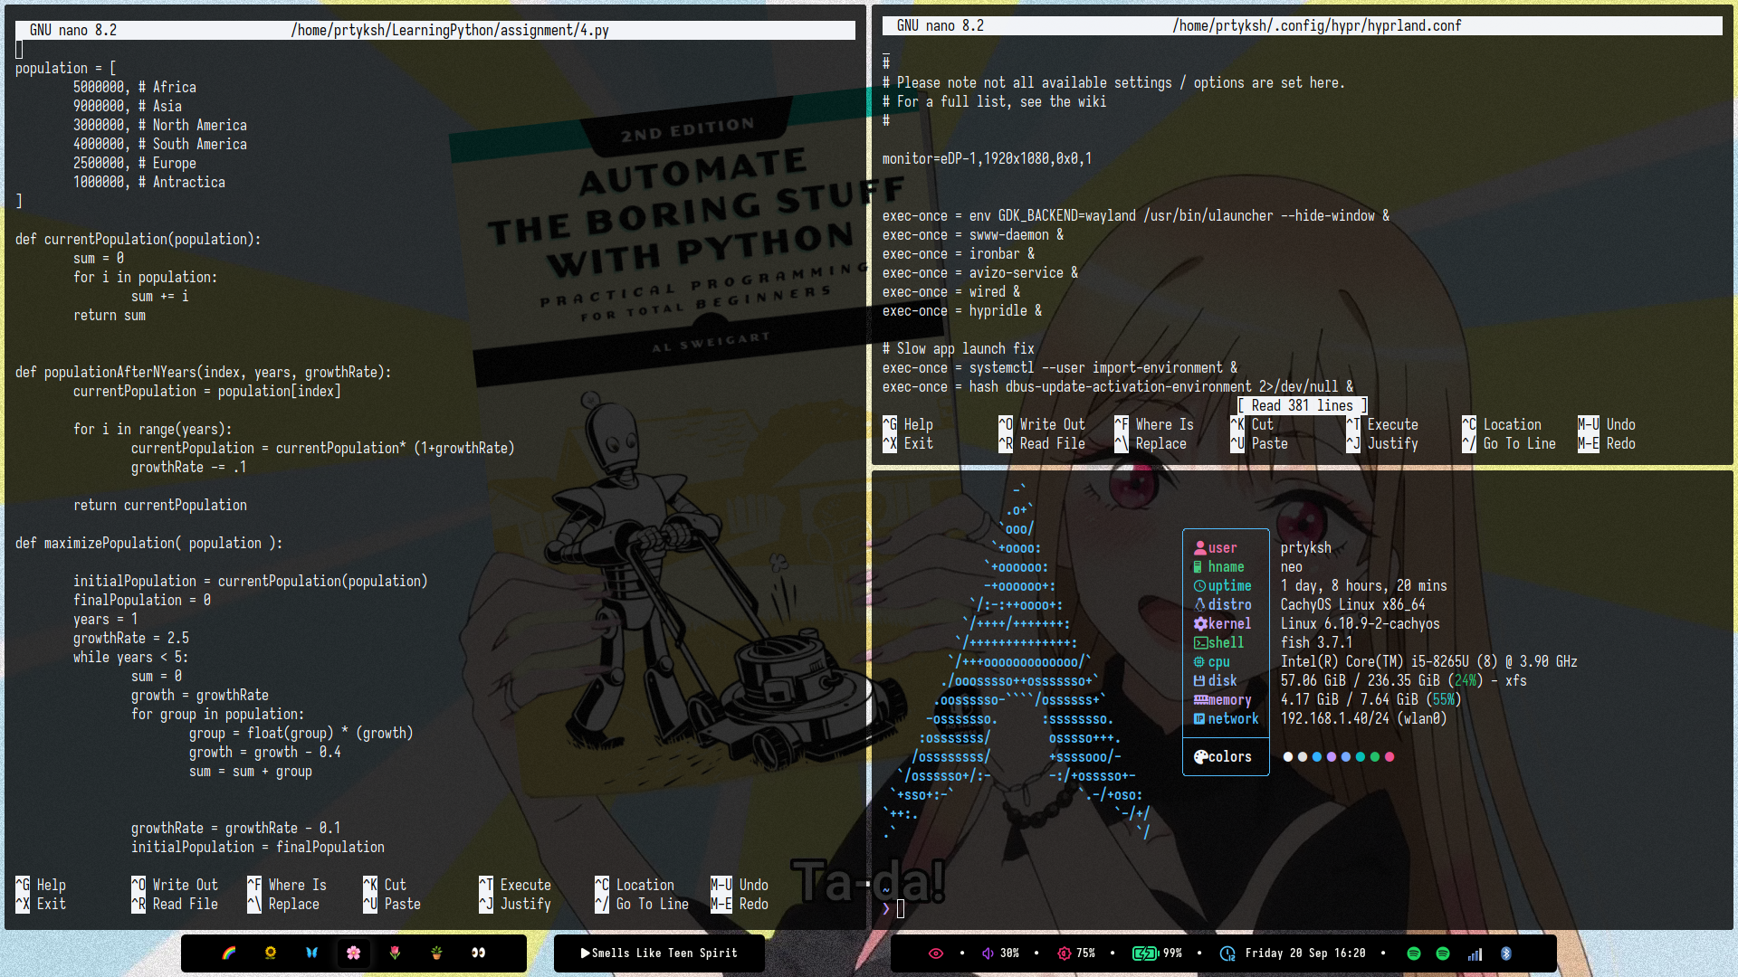This screenshot has width=1738, height=977.
Task: Click the active cherry blossom workspace
Action: (354, 953)
